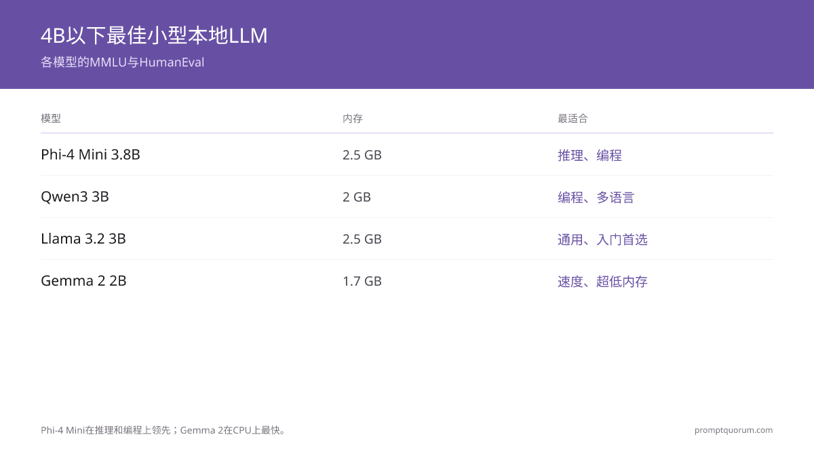Click the 2.5 GB value for Llama 3.2
This screenshot has width=814, height=458.
[x=362, y=239]
